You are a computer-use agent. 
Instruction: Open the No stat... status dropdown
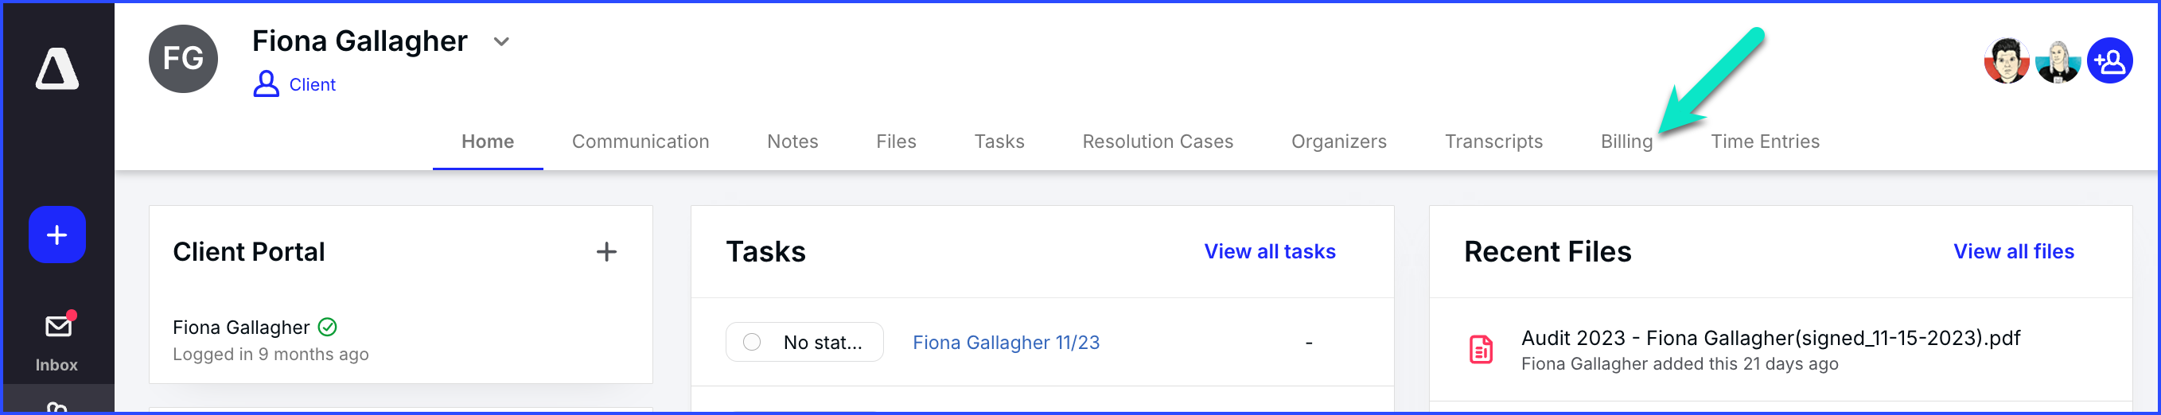coord(804,342)
